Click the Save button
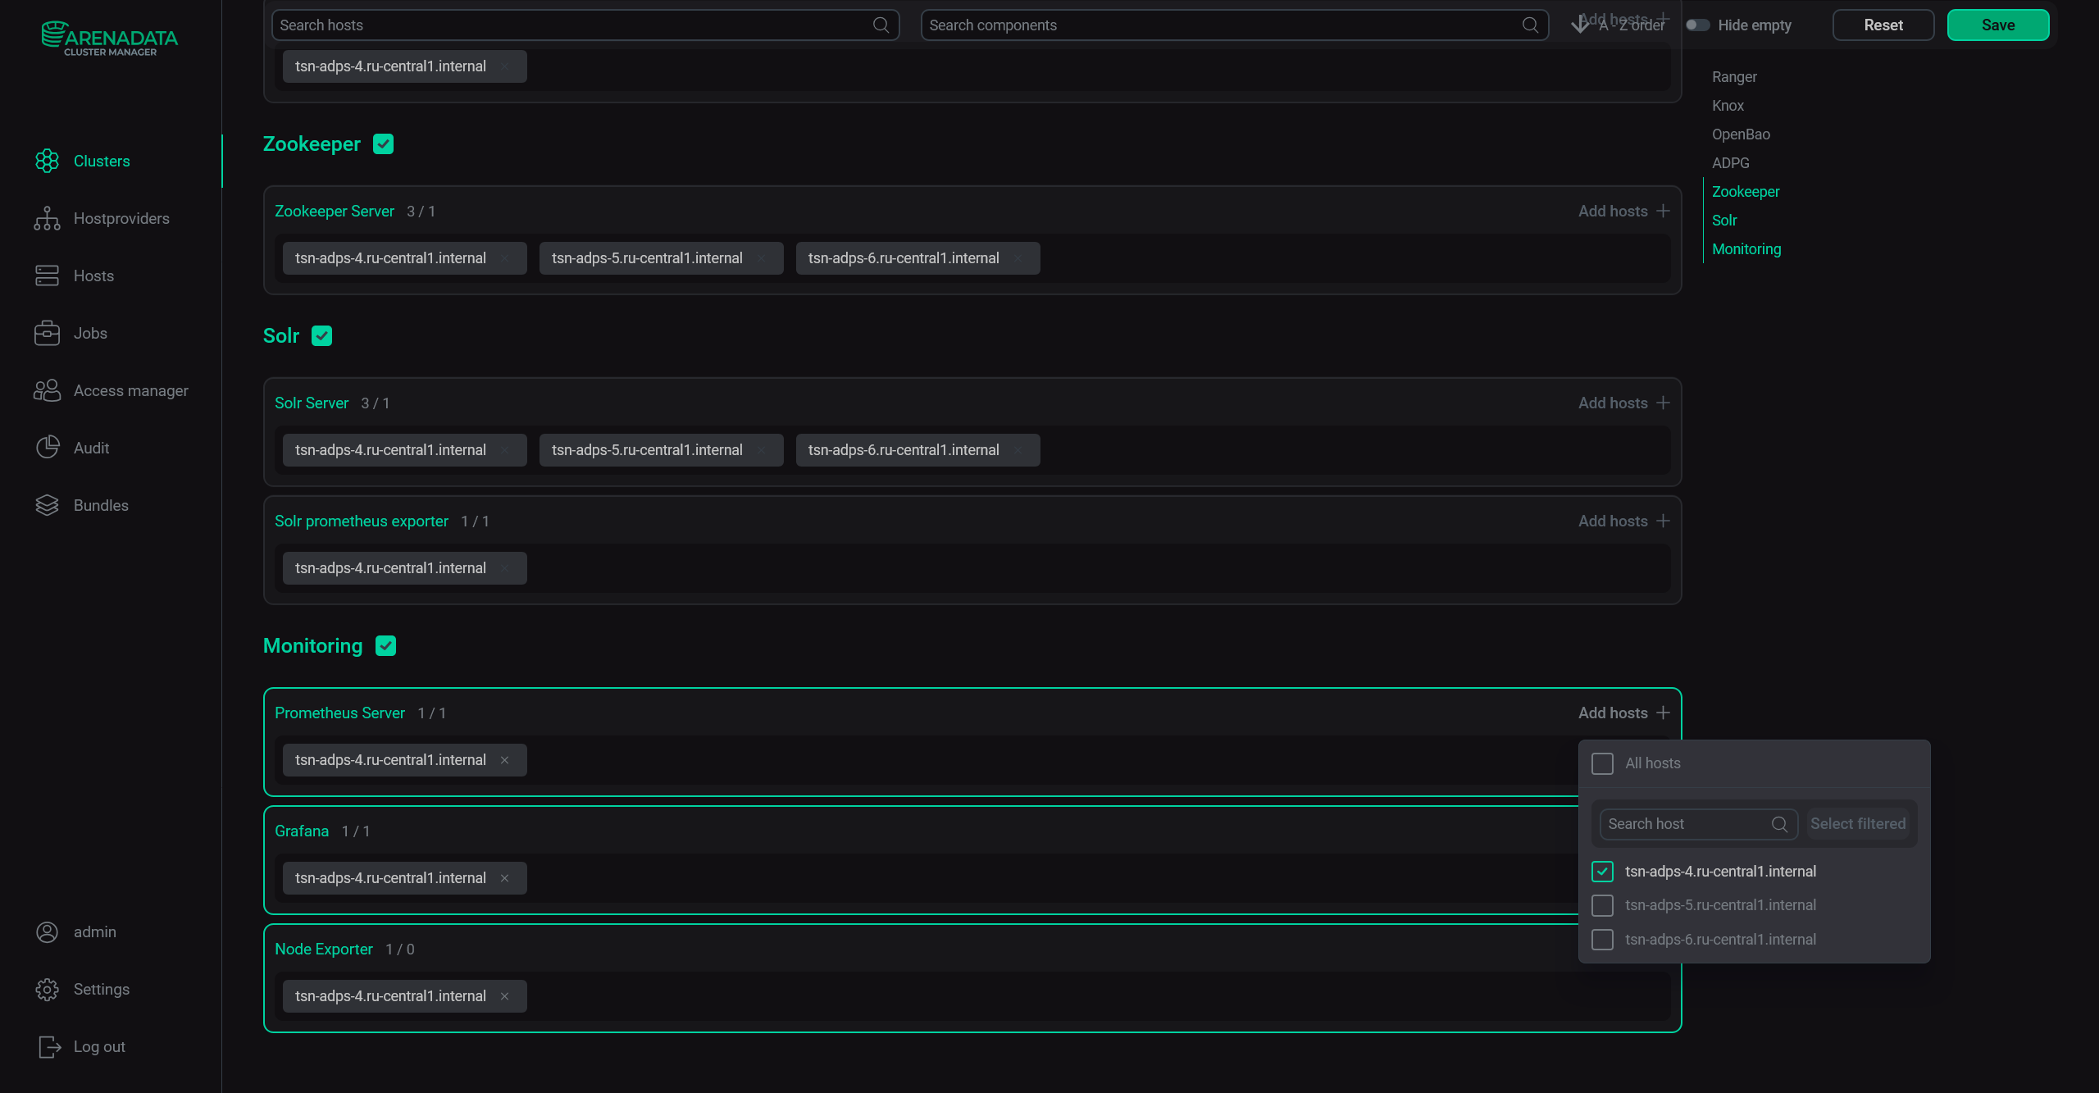Image resolution: width=2099 pixels, height=1093 pixels. click(x=1998, y=25)
